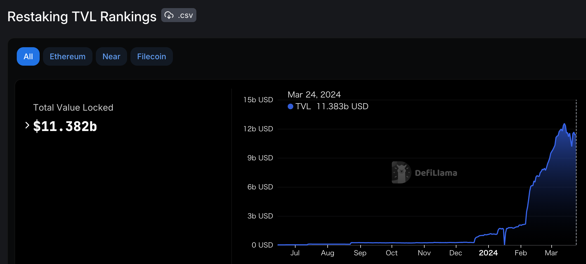This screenshot has height=264, width=586.
Task: Click the Total Value Locked label
Action: 73,108
